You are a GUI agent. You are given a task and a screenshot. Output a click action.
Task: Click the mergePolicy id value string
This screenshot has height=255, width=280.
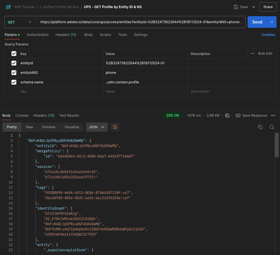point(96,156)
